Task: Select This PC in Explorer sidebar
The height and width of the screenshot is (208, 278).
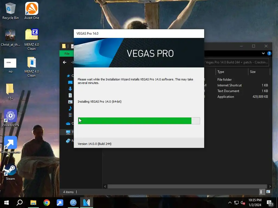Action: pyautogui.click(x=68, y=132)
